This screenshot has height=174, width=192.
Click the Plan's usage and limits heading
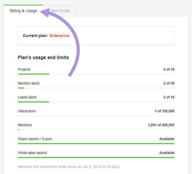43,57
